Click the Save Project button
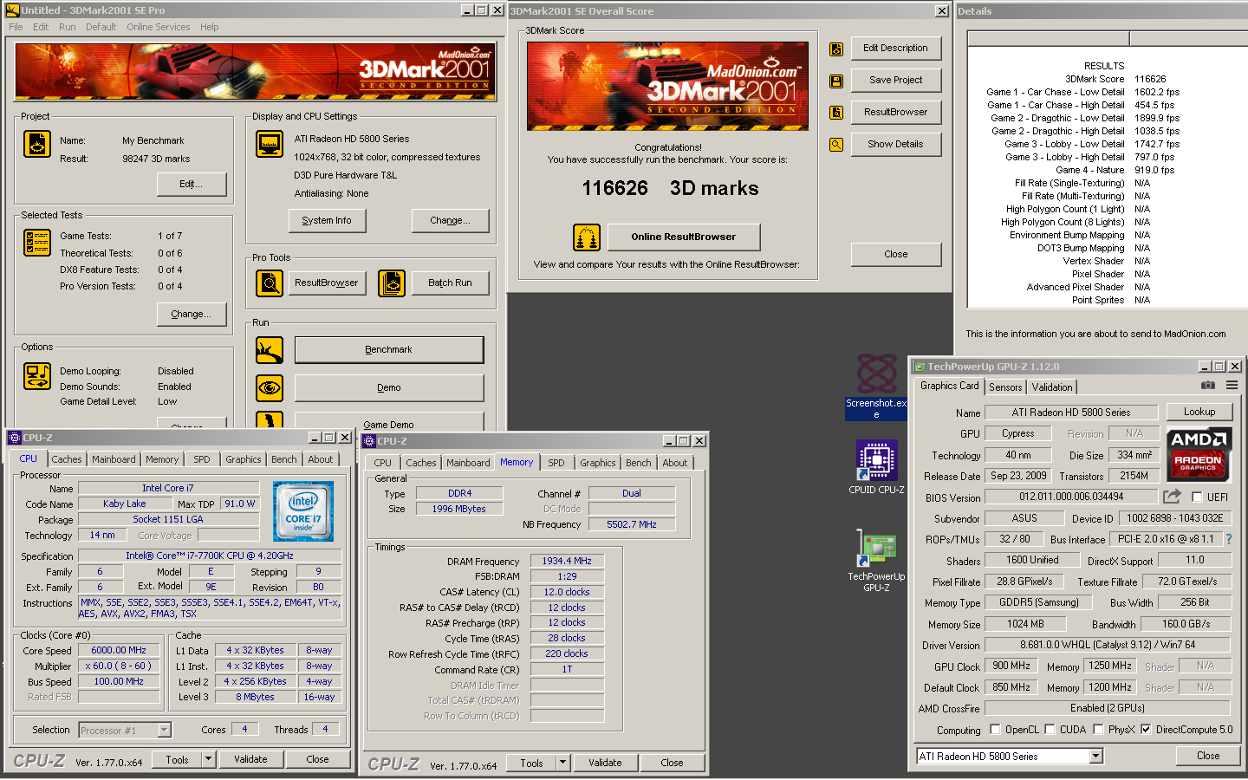Screen dimensions: 1248x780 tap(896, 80)
